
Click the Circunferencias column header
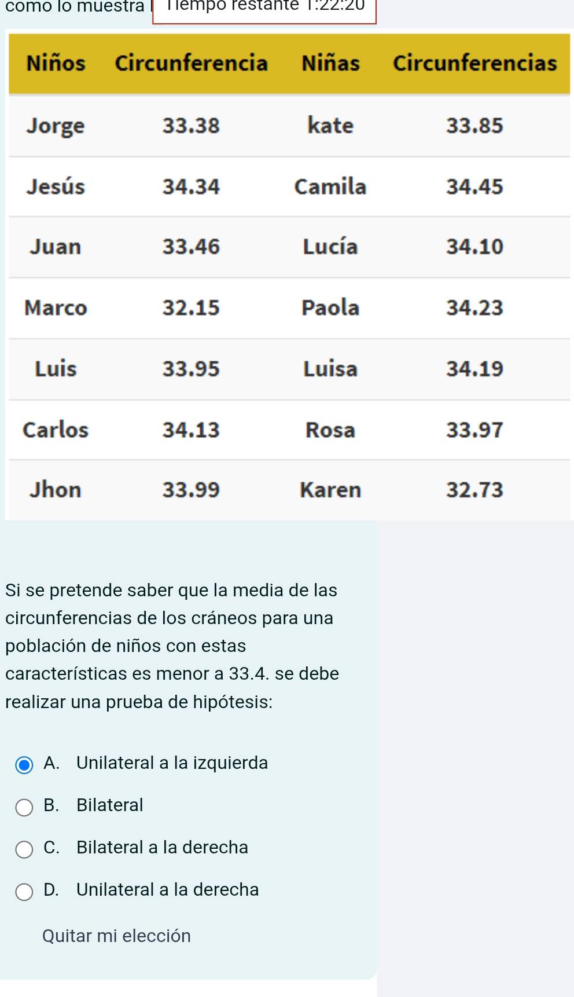coord(474,63)
